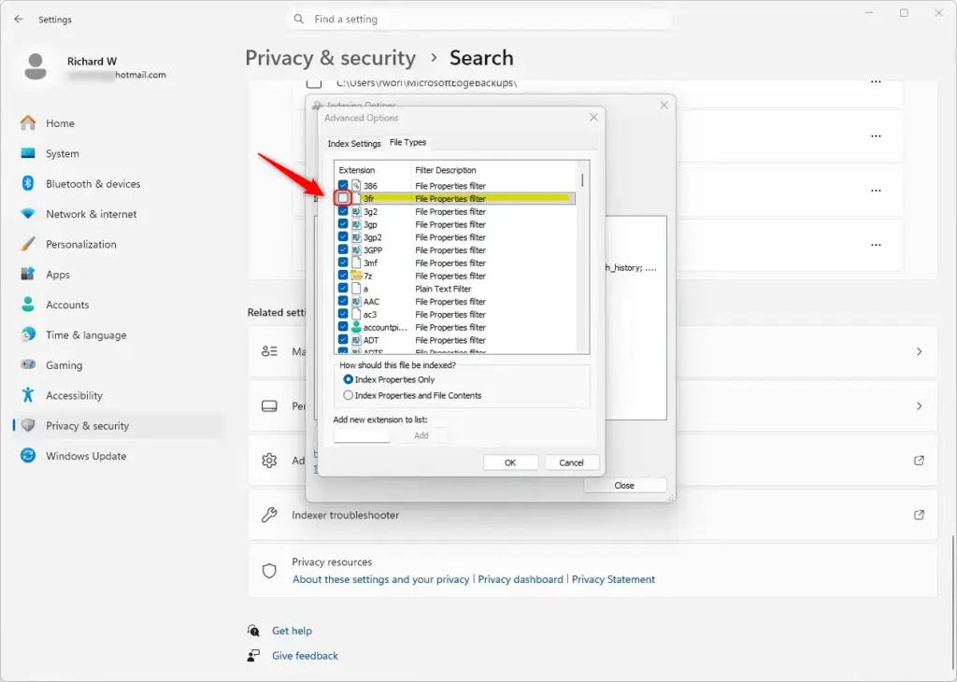Click OK in Advanced Options

click(510, 462)
